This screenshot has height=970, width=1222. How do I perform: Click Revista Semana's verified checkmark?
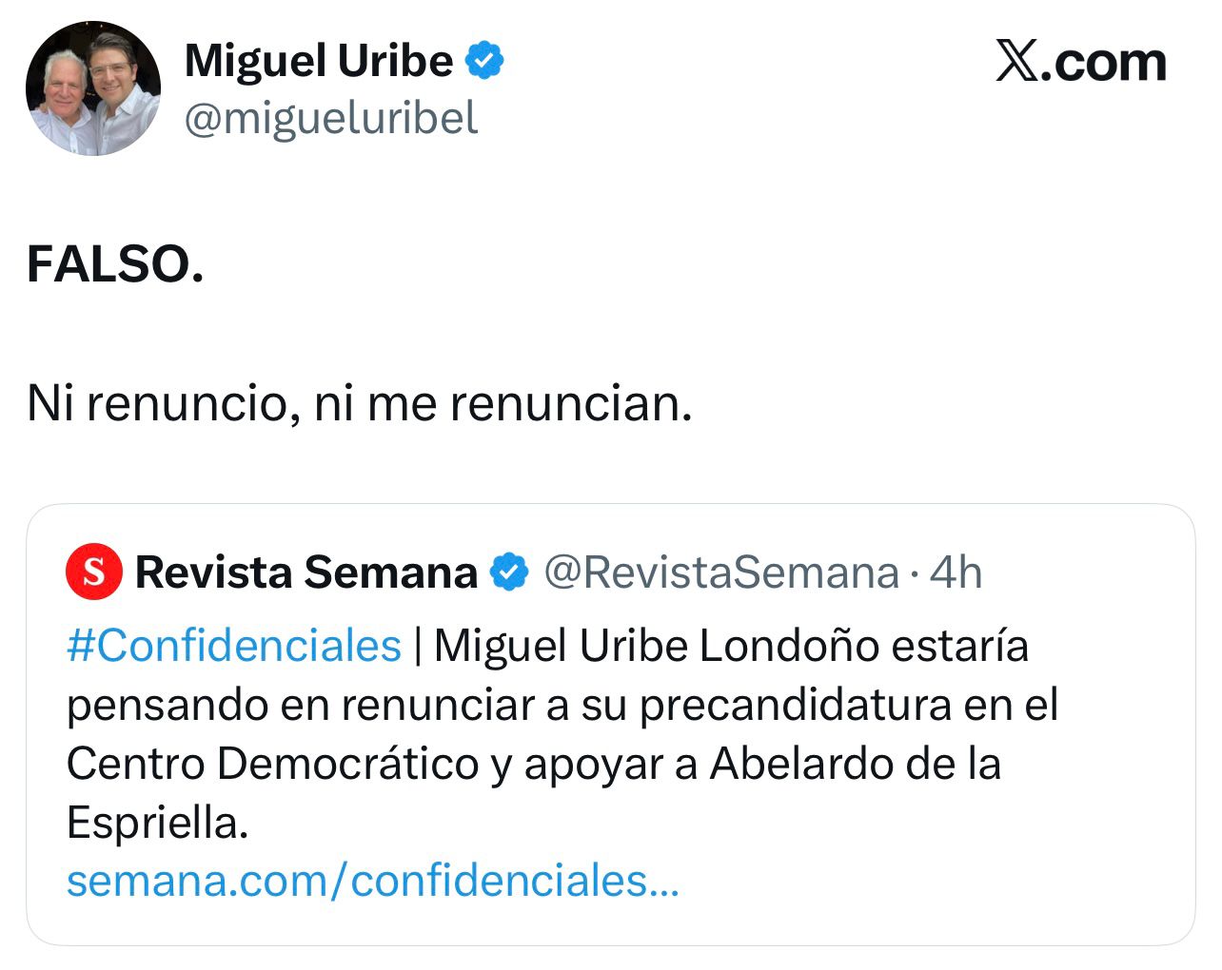coord(509,572)
